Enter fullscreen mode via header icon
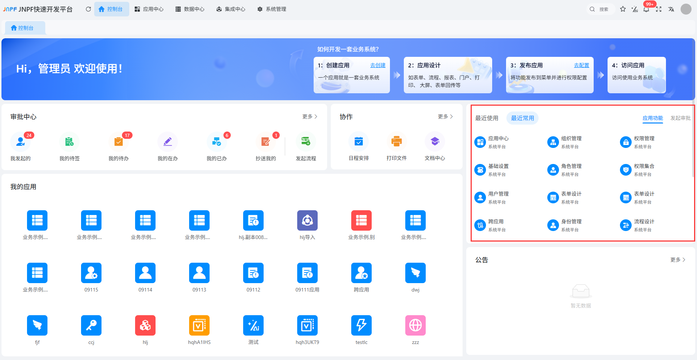The height and width of the screenshot is (360, 697). [659, 9]
